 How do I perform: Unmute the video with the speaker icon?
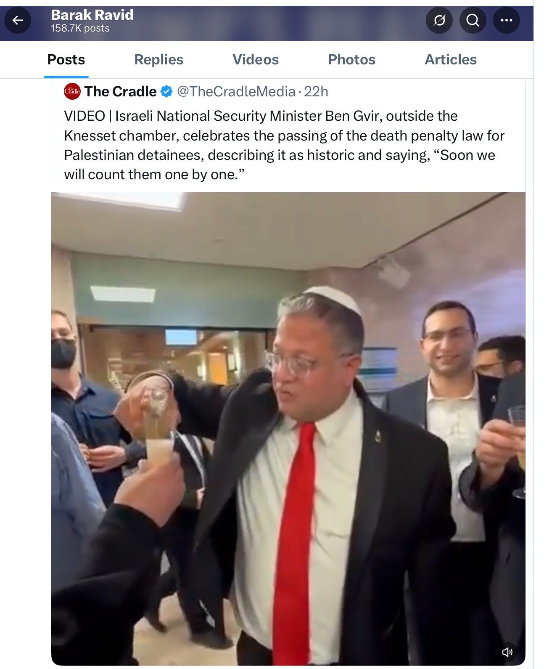(507, 652)
